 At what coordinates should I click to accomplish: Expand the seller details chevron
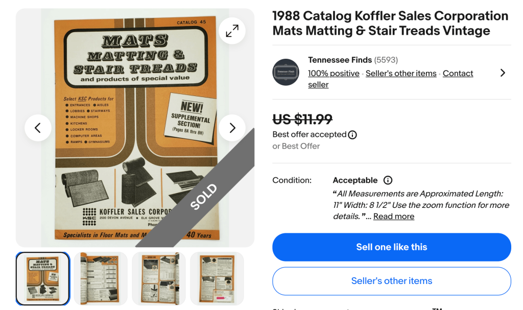tap(502, 72)
